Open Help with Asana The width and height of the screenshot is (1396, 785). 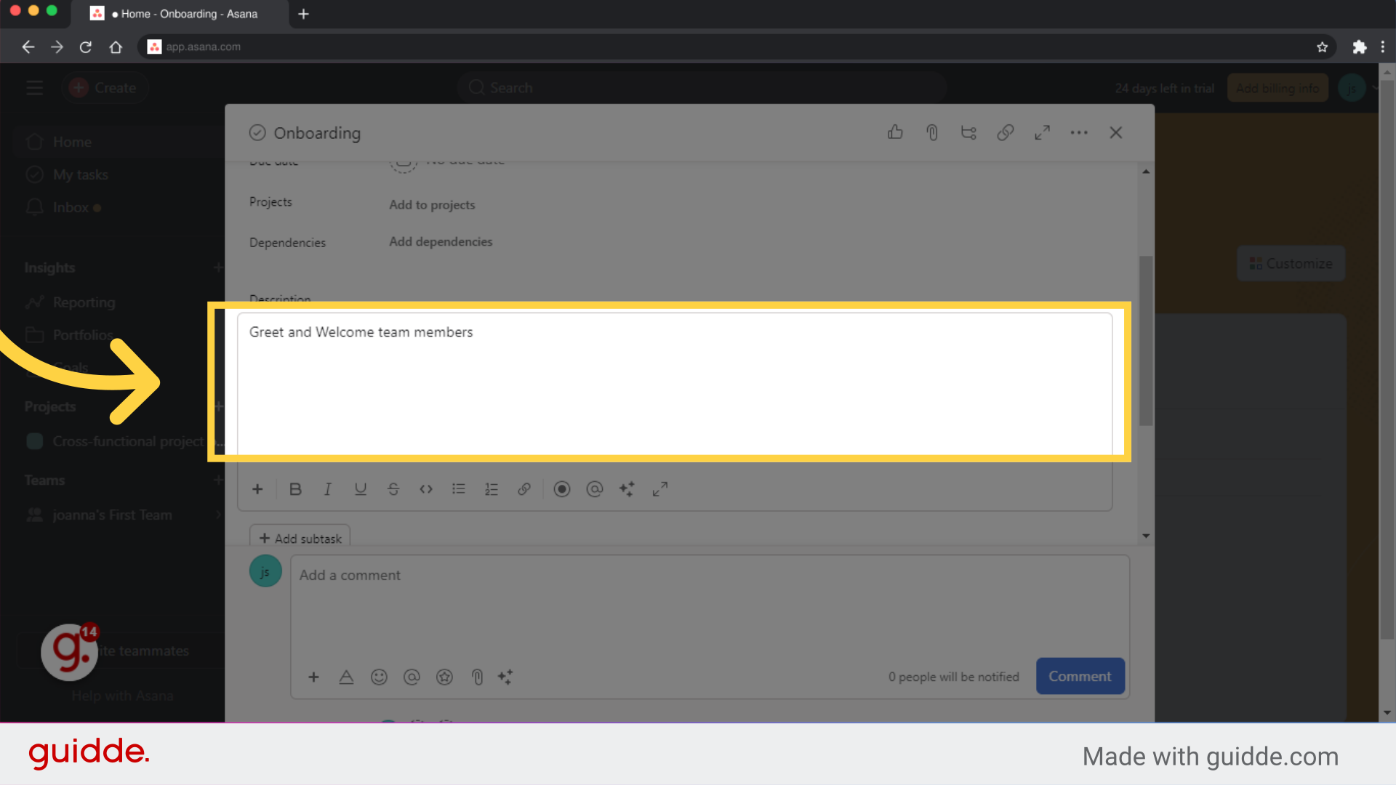[x=122, y=696]
